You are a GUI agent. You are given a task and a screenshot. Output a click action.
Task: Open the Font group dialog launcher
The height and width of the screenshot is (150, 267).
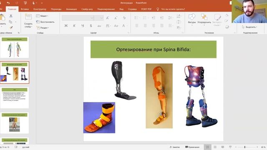(x=128, y=32)
